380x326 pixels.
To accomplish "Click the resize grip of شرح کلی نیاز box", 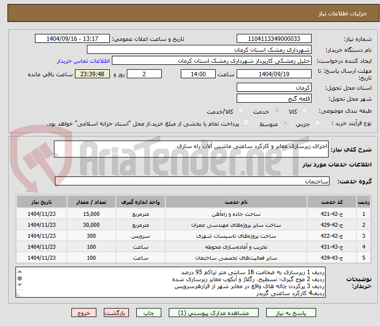I will click(56, 155).
